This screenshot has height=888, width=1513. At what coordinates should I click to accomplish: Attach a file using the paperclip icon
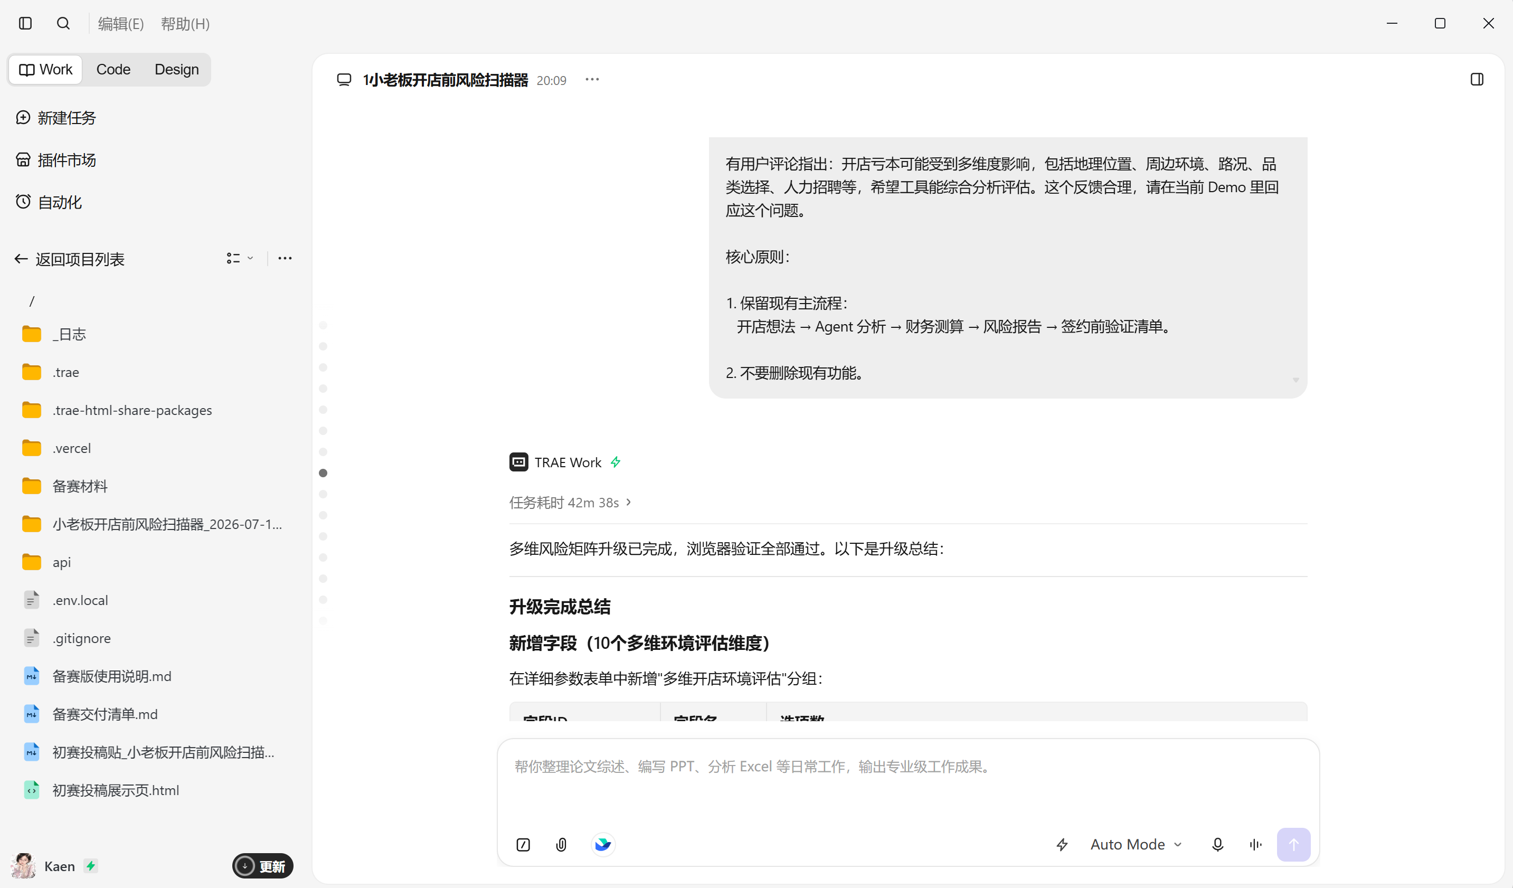click(x=561, y=845)
